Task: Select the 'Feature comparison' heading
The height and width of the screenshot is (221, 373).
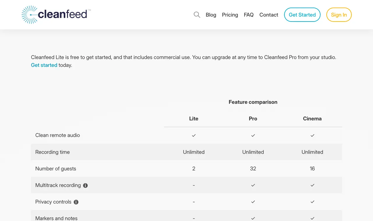Action: point(253,102)
